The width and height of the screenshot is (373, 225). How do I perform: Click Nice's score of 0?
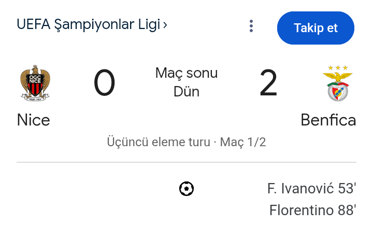104,83
